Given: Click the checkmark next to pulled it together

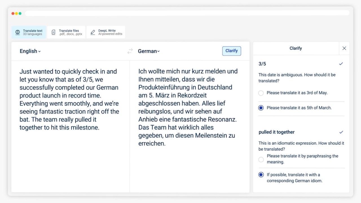Looking at the screenshot, I should [341, 132].
